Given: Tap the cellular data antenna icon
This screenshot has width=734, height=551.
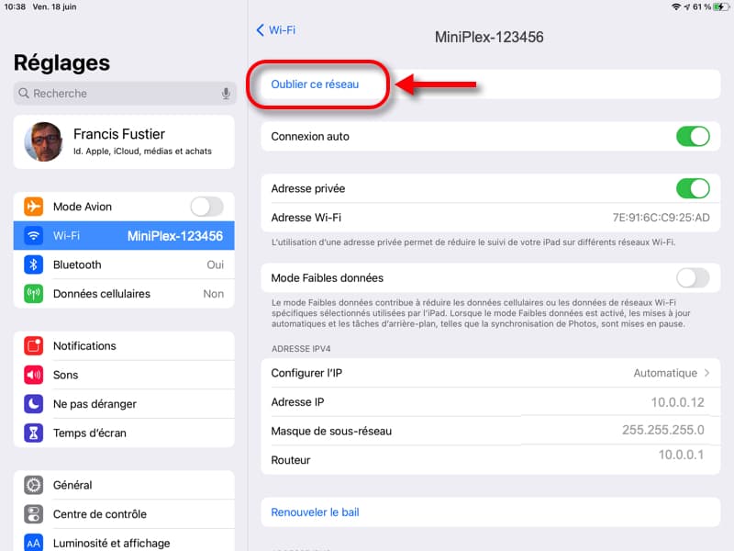Looking at the screenshot, I should pos(34,294).
